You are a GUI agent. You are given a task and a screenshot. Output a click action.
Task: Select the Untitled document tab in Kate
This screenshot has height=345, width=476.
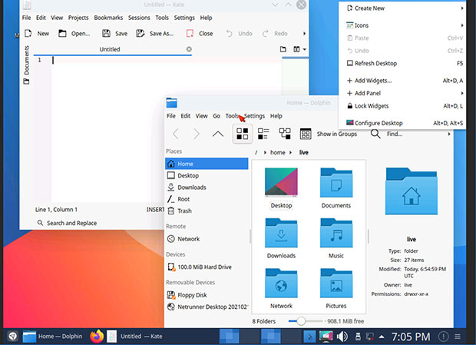tap(110, 49)
